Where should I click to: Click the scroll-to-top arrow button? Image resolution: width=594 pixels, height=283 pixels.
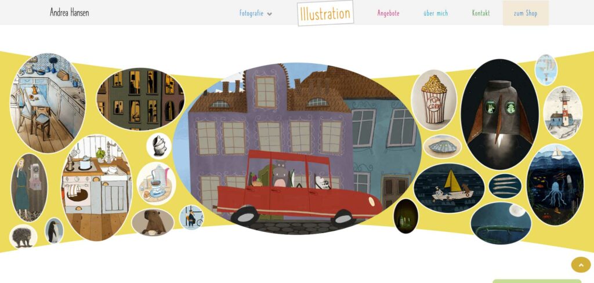(x=581, y=264)
